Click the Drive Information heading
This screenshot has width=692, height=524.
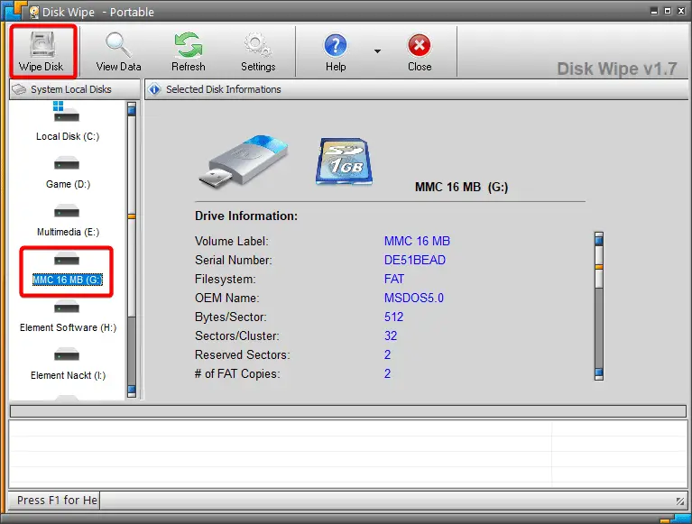pyautogui.click(x=246, y=216)
